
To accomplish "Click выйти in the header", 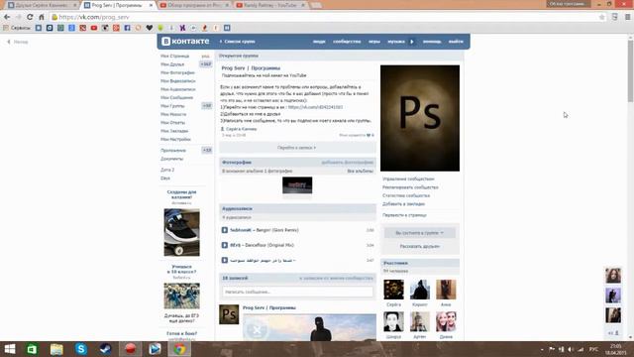I will point(456,42).
